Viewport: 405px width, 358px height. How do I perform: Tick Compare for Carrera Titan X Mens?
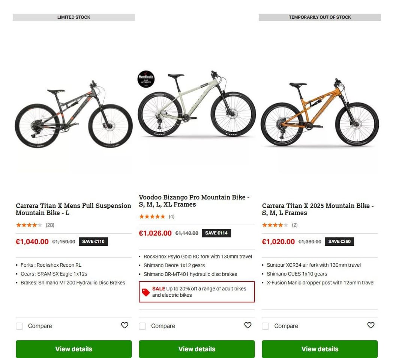[19, 326]
